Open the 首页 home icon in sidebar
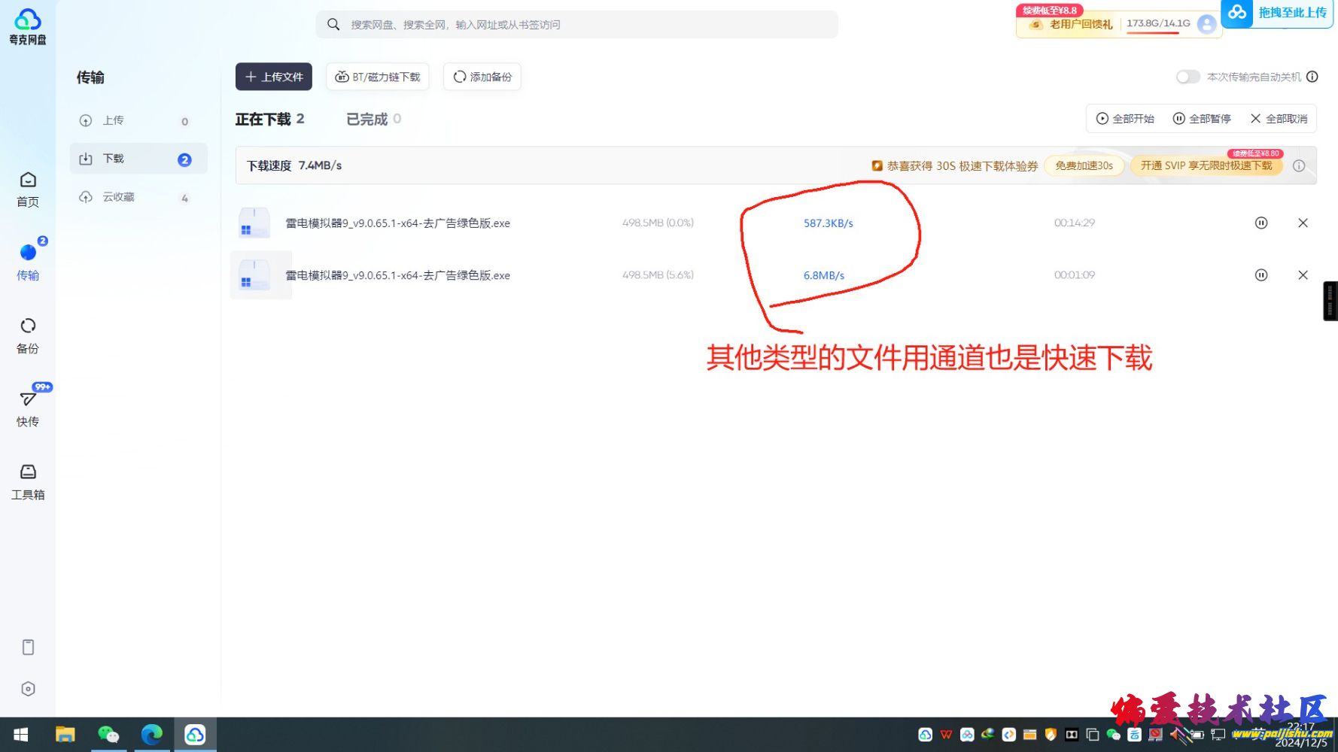Screen dimensions: 1338x752 click(x=28, y=189)
